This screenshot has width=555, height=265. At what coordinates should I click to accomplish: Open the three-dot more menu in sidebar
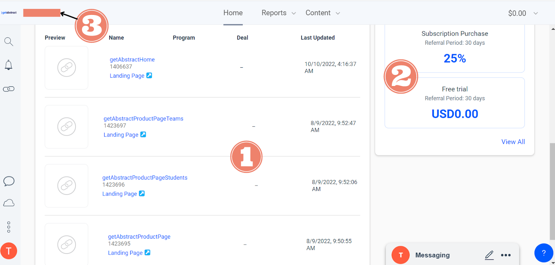tap(9, 227)
